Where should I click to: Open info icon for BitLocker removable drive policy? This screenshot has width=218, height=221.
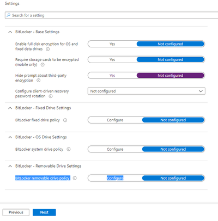pyautogui.click(x=75, y=178)
